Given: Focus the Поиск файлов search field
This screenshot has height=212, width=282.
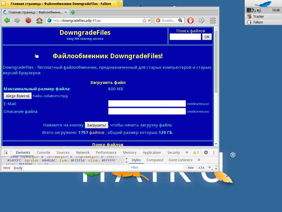Looking at the screenshot, I should (x=185, y=37).
